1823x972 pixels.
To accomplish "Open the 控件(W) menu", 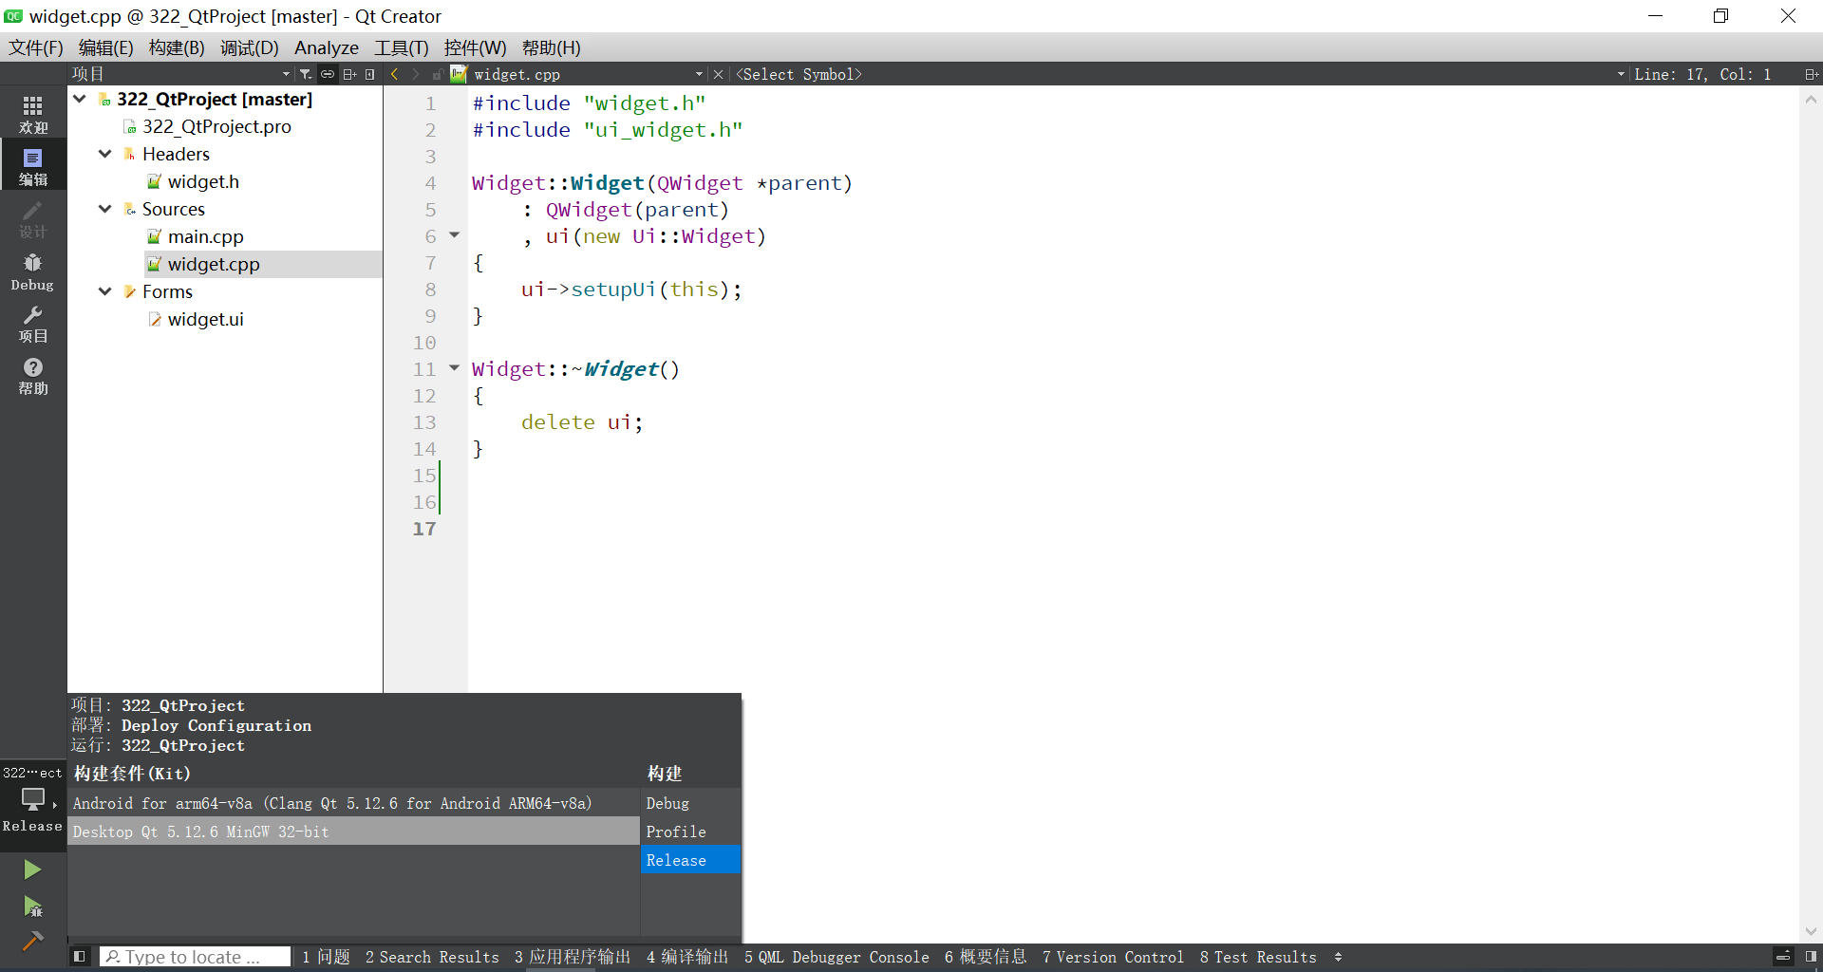I will point(475,47).
